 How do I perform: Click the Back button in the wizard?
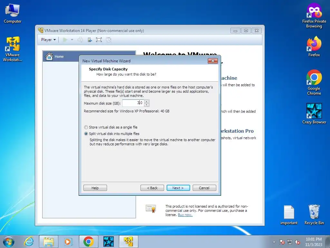tap(152, 188)
